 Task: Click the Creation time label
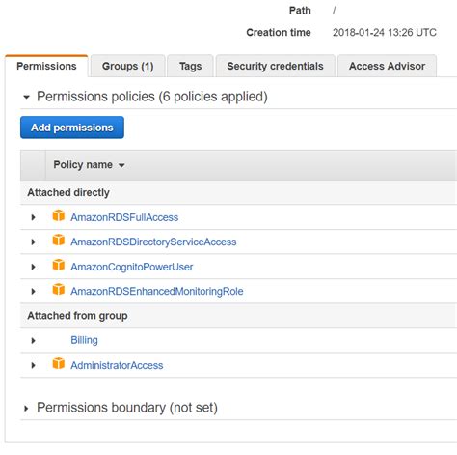pos(279,33)
